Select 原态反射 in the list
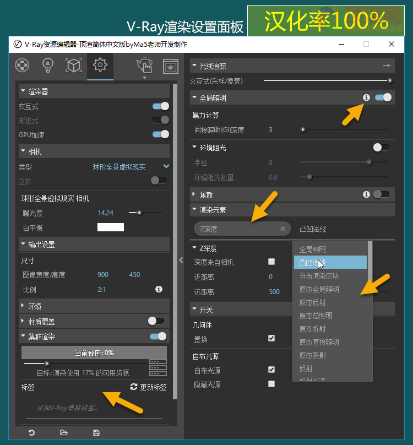Viewport: 413px width, 445px height. tap(330, 302)
